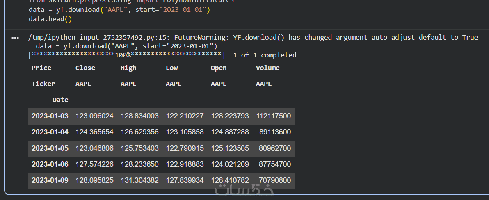
Task: Click the Volume value 70790800
Action: click(274, 180)
